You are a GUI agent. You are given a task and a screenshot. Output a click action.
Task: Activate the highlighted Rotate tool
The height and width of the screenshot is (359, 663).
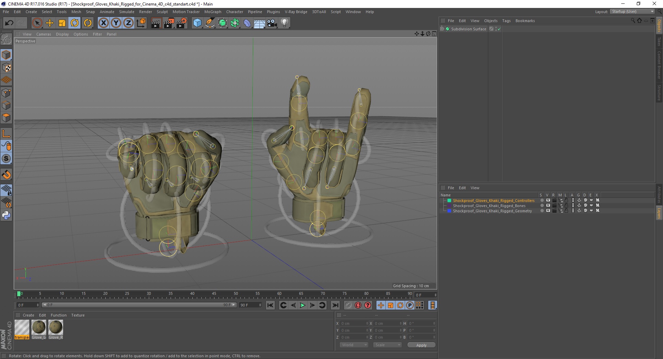75,23
